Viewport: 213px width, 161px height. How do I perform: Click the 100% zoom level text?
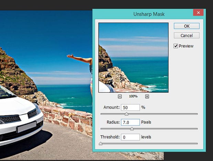tap(133, 96)
